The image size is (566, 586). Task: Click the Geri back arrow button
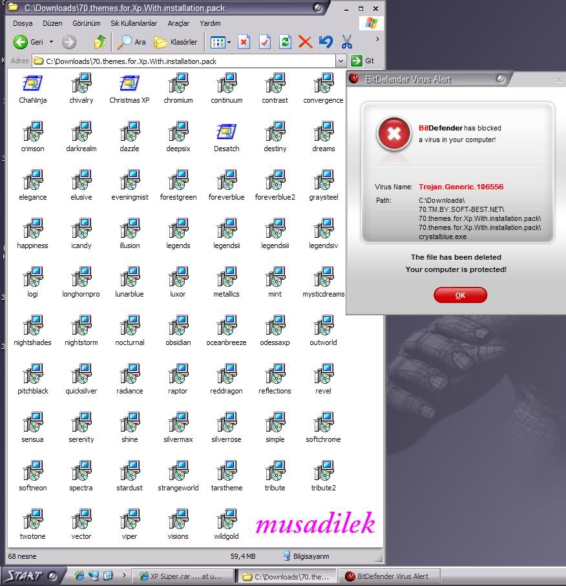click(x=28, y=42)
